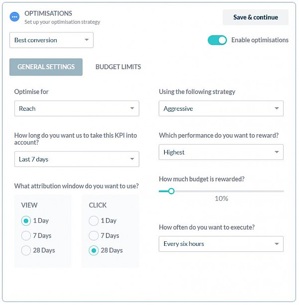Expand the Aggressive strategy dropdown
Screen dimensions: 299x305
[x=221, y=108]
